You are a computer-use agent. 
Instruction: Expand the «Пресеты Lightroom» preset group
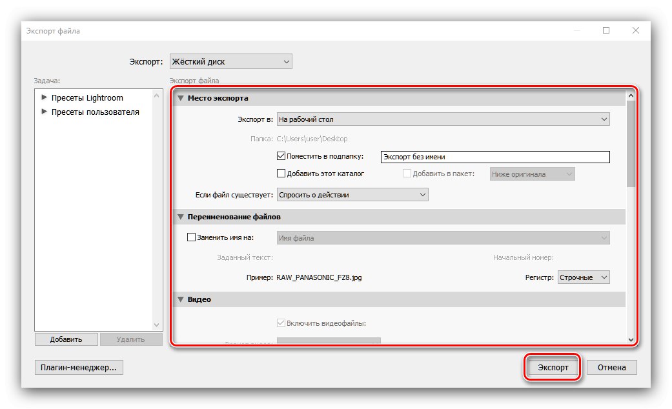coord(43,98)
